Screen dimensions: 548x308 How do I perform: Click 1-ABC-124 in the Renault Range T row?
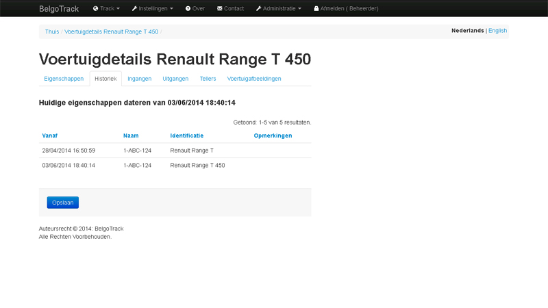(x=138, y=151)
